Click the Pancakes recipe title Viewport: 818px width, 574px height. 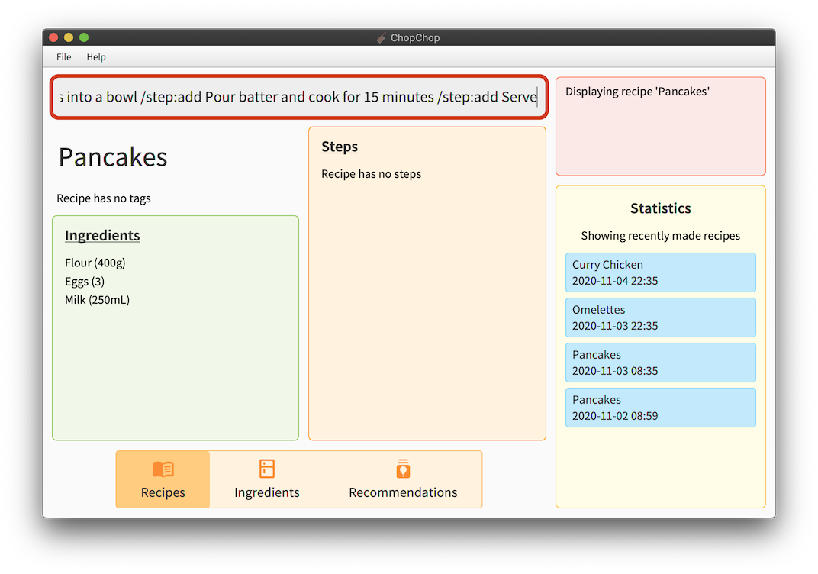(113, 157)
